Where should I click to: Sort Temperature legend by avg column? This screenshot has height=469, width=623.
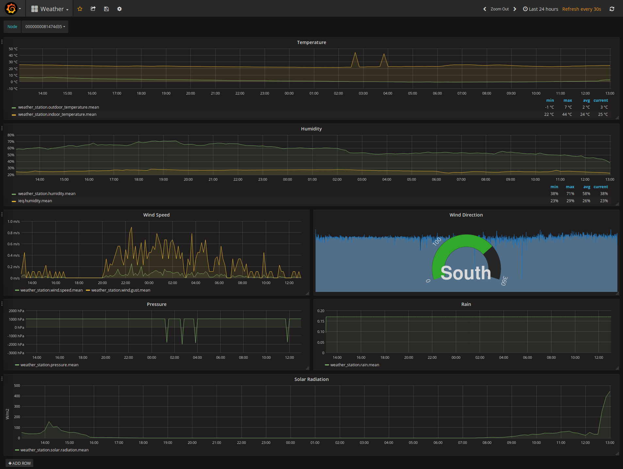[x=586, y=100]
